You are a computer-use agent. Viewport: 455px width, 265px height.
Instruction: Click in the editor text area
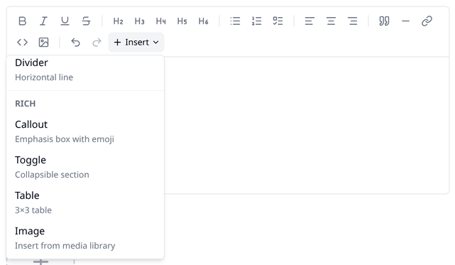point(307,125)
